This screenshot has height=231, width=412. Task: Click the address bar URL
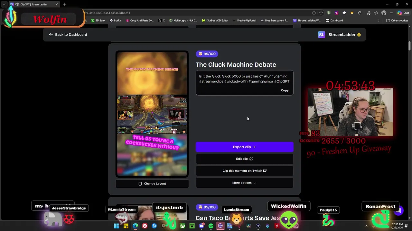pyautogui.click(x=107, y=13)
